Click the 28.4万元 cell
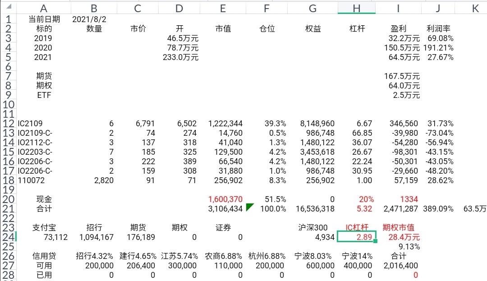The image size is (487, 281). [x=404, y=237]
